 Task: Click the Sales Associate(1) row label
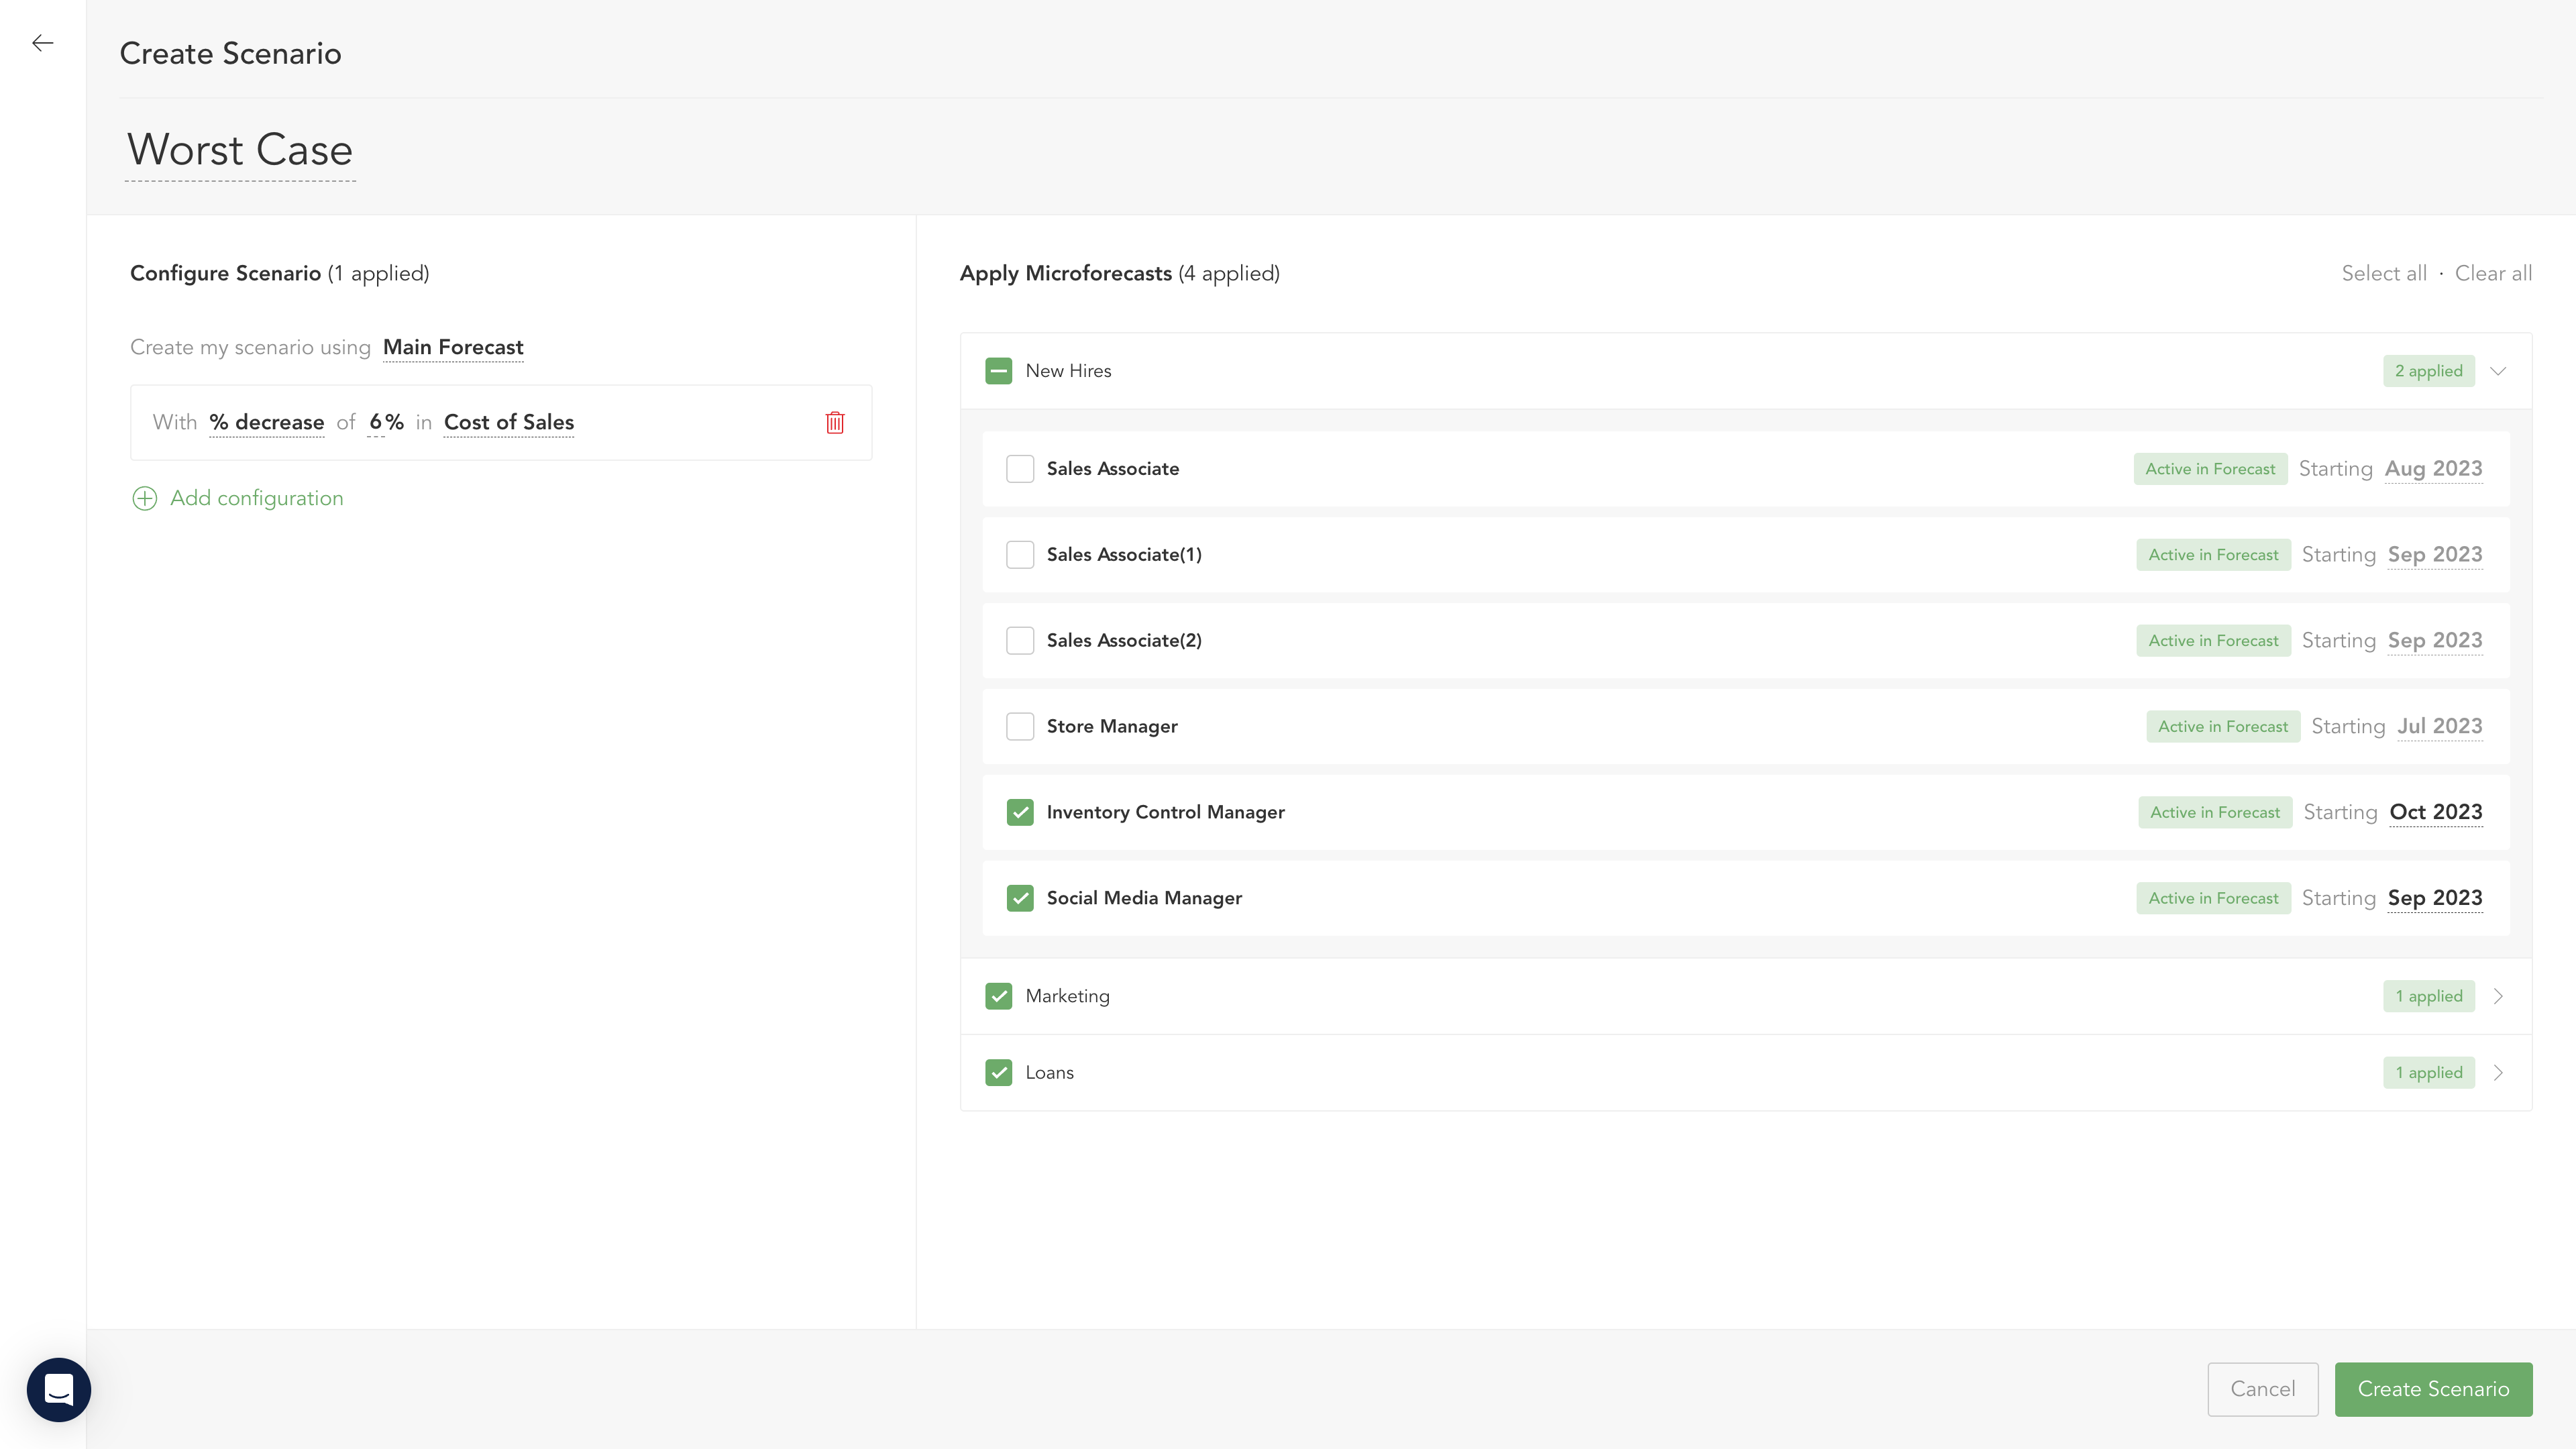[x=1124, y=555]
